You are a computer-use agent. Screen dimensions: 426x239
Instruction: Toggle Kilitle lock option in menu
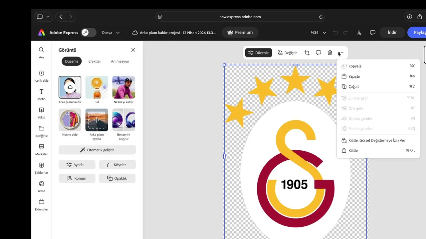(378, 150)
